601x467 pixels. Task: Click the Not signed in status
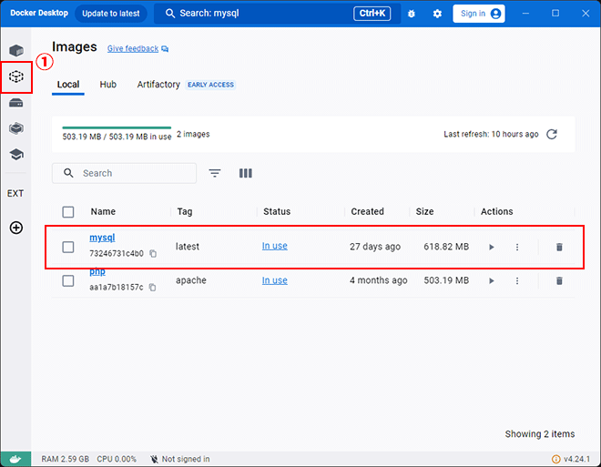[x=180, y=459]
